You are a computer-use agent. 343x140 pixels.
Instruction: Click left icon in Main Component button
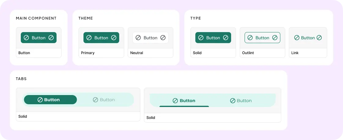point(26,38)
